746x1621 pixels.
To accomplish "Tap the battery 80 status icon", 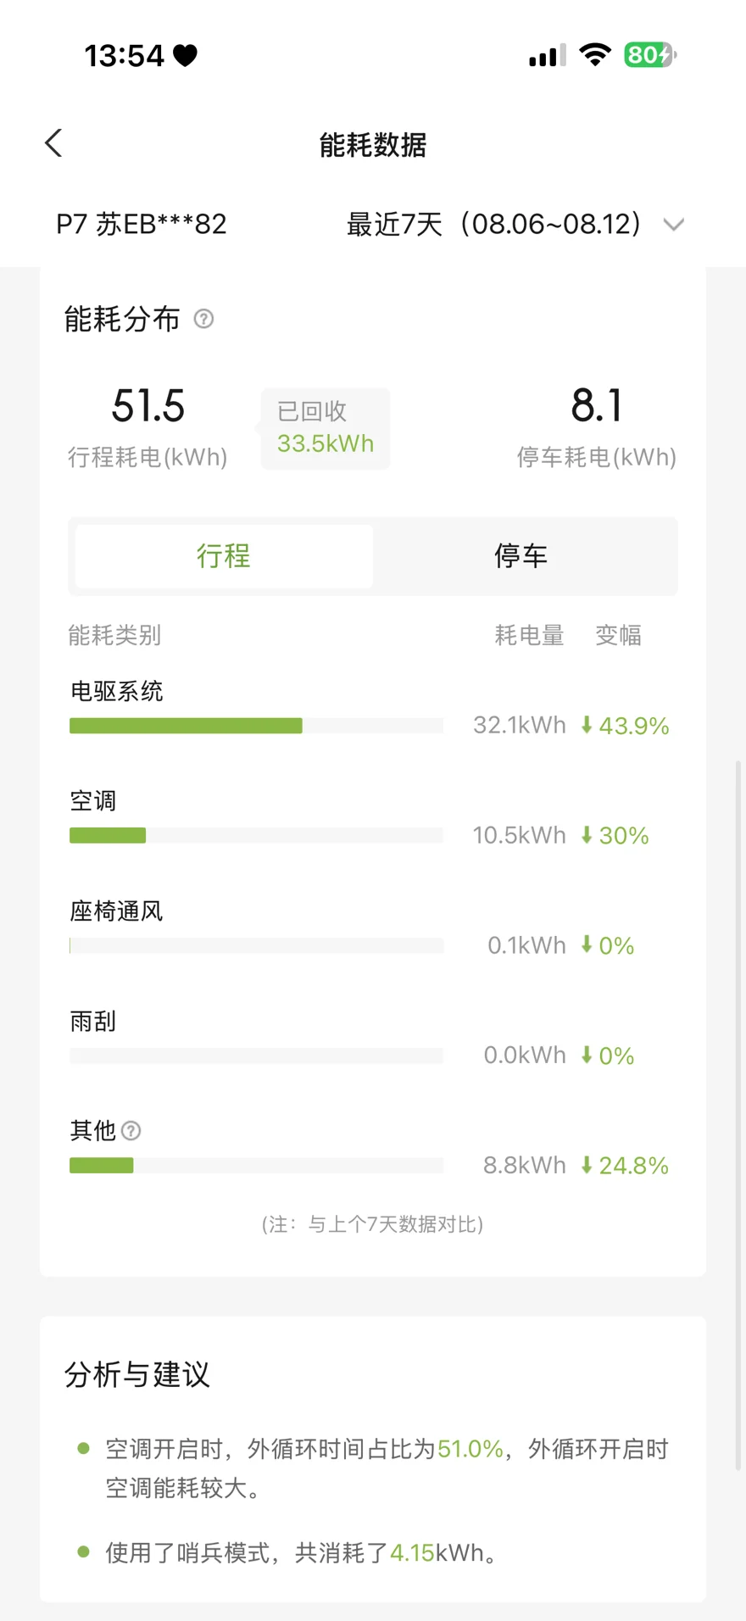I will coord(649,55).
